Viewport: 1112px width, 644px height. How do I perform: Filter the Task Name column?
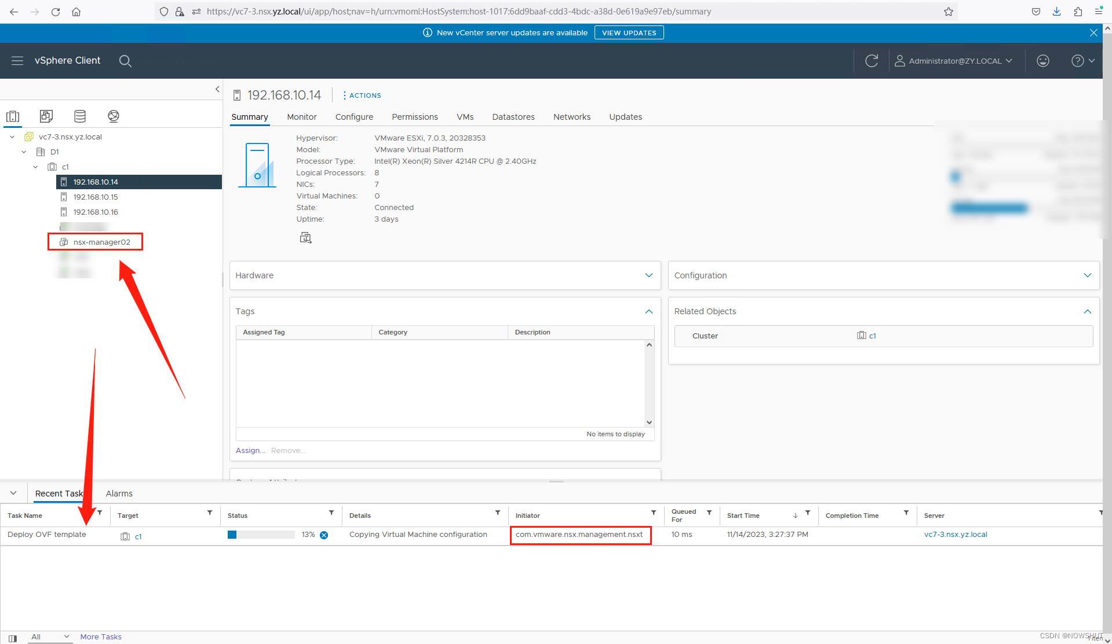tap(100, 513)
